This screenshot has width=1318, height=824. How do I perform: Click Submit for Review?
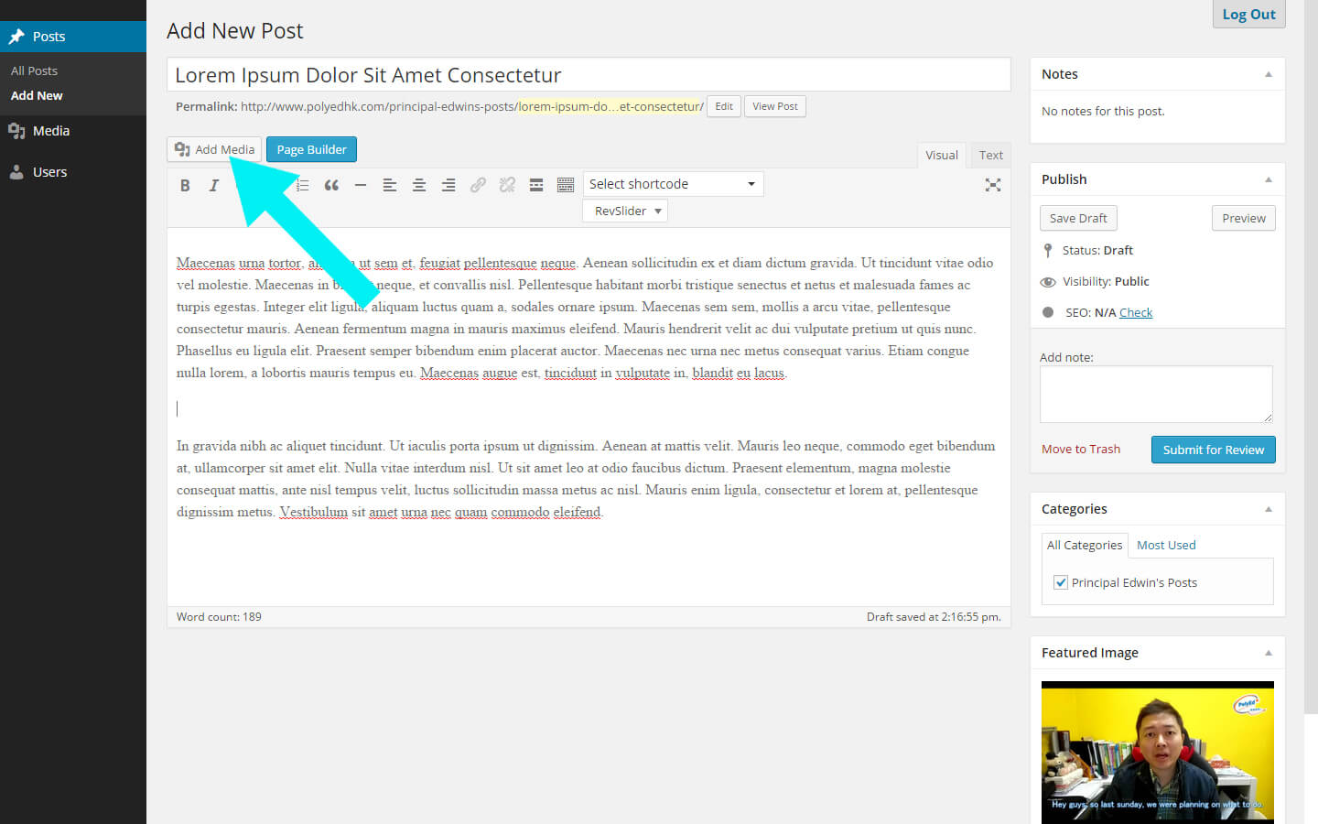pos(1213,450)
